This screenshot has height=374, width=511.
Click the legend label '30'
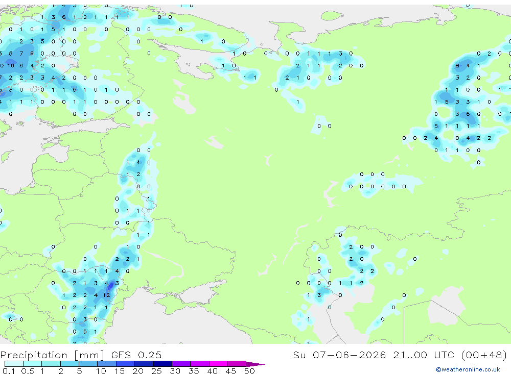(175, 371)
